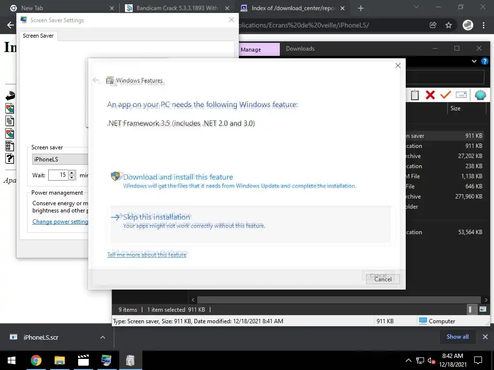Click the orange checkmark icon in Explorer toolbar

[x=445, y=94]
